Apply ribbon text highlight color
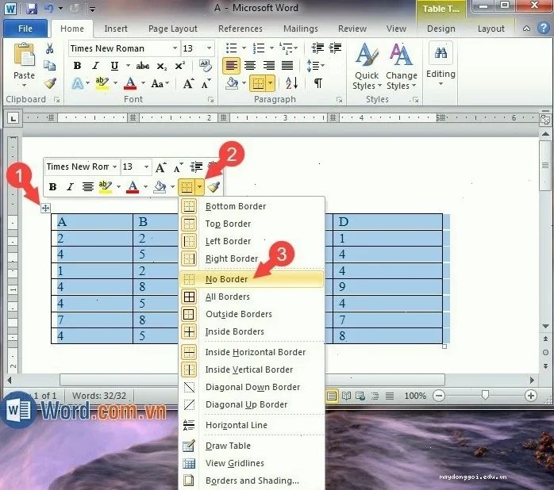This screenshot has width=554, height=490. [102, 84]
